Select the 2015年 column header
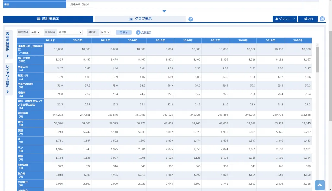 click(160, 40)
